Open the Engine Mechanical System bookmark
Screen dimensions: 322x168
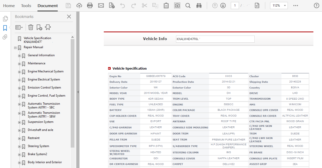46,71
